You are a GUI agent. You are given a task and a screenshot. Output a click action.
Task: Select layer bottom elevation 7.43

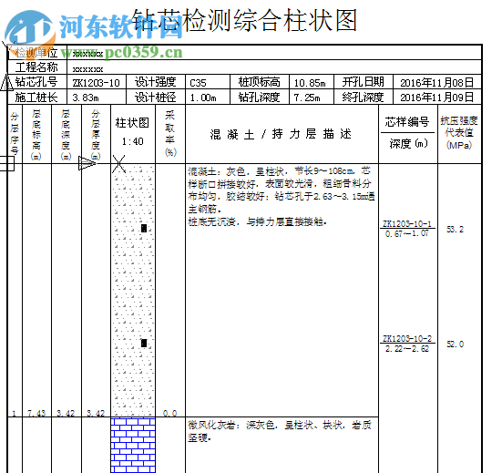(x=36, y=414)
